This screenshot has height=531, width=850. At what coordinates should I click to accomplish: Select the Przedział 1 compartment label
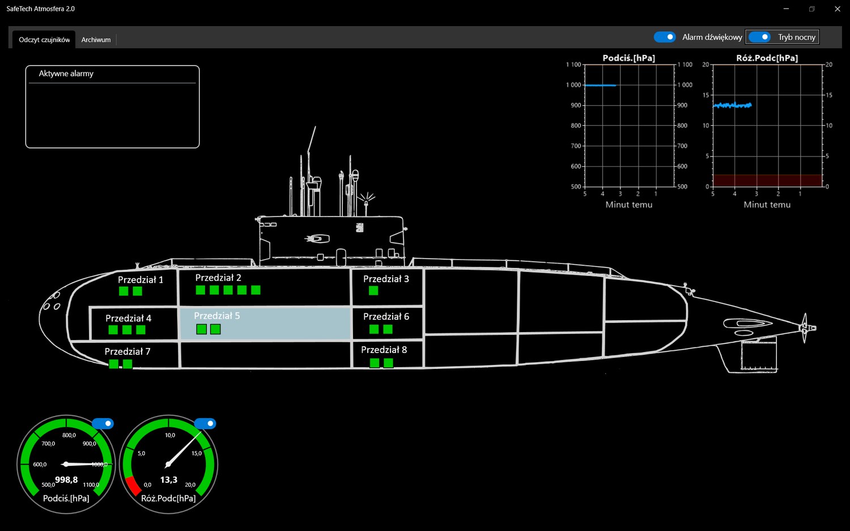pyautogui.click(x=141, y=279)
